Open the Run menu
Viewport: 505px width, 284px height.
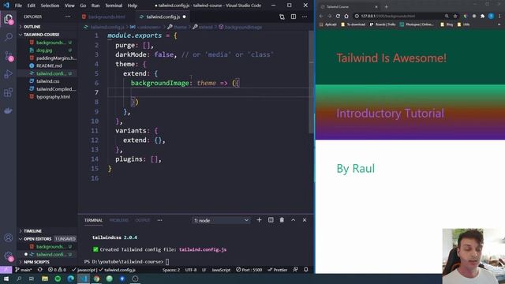[x=95, y=6]
